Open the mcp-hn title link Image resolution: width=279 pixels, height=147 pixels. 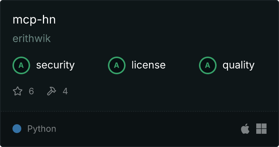coord(34,20)
